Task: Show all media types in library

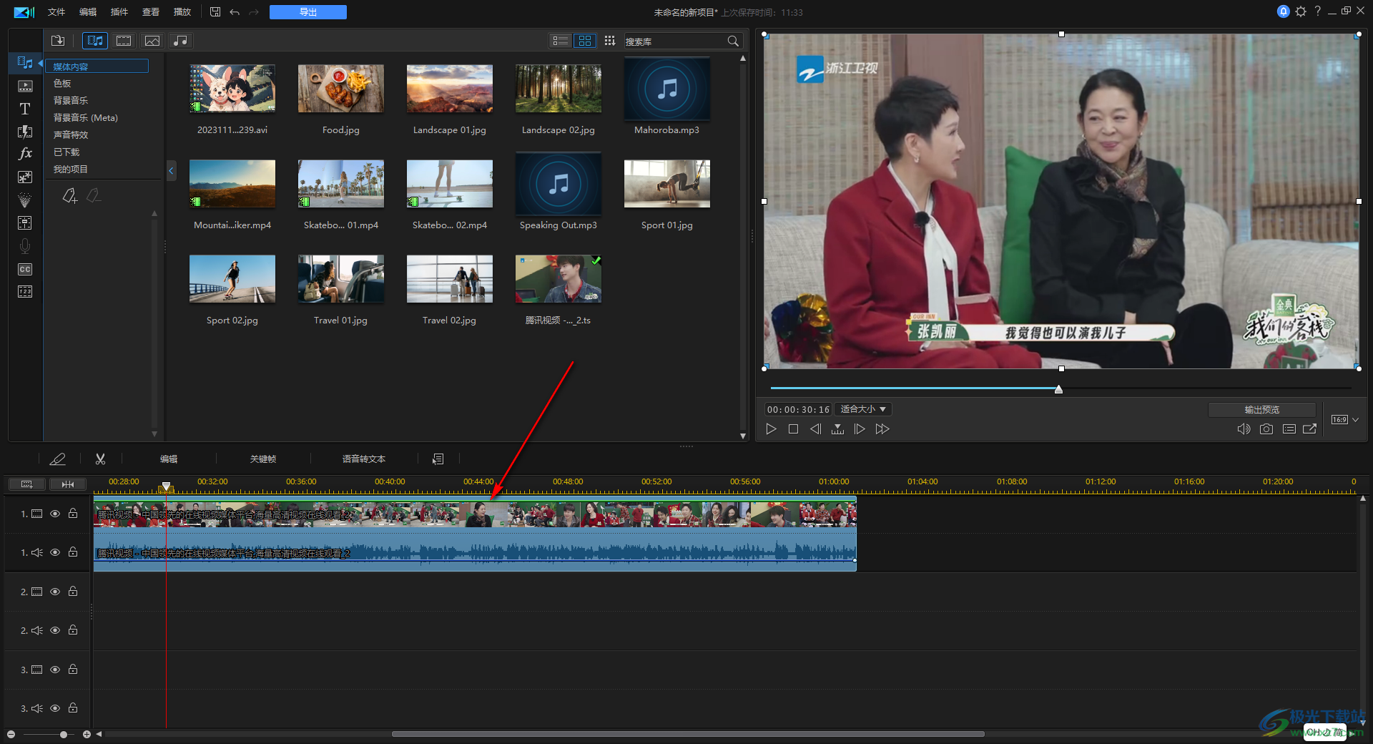Action: click(95, 41)
